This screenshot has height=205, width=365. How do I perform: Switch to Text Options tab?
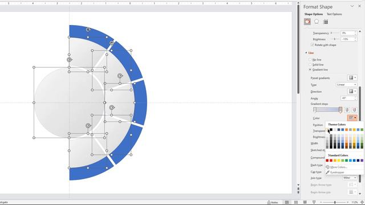point(334,14)
